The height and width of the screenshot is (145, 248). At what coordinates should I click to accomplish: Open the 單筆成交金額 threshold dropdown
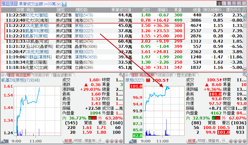tap(59, 4)
